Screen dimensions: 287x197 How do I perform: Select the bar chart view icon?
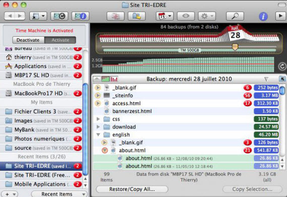click(114, 79)
